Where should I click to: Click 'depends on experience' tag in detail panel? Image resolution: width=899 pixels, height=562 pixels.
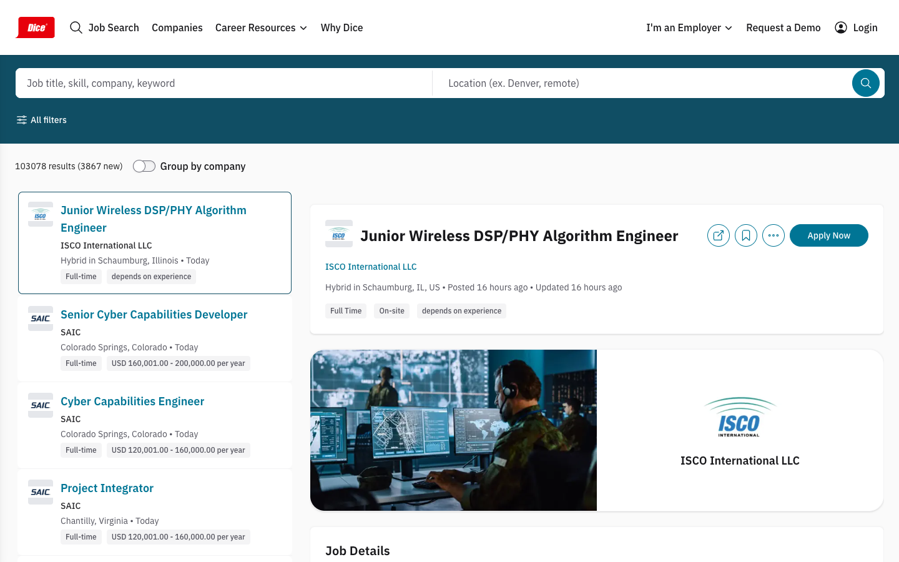point(461,311)
